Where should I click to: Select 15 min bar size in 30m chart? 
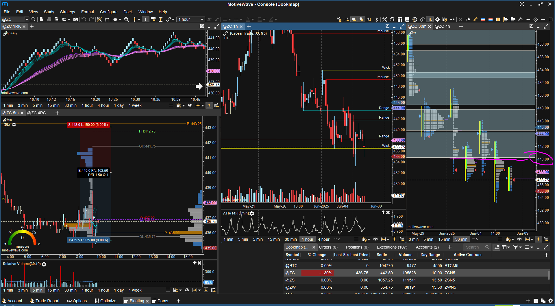click(444, 239)
